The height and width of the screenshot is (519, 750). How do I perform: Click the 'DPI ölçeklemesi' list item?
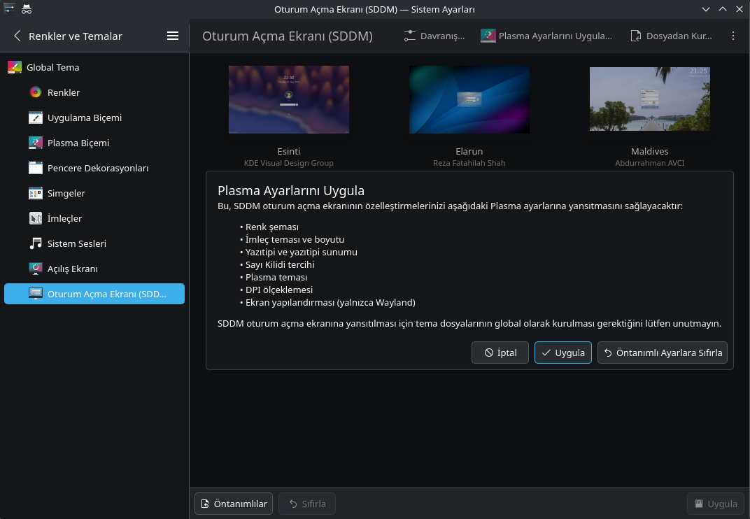click(x=279, y=290)
